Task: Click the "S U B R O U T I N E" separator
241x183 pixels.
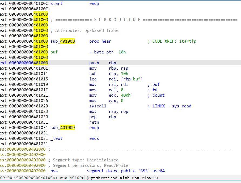Action: coord(117,20)
